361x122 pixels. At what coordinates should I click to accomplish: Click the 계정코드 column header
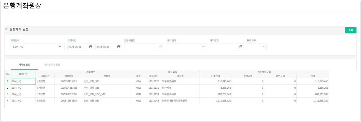[x=154, y=76]
